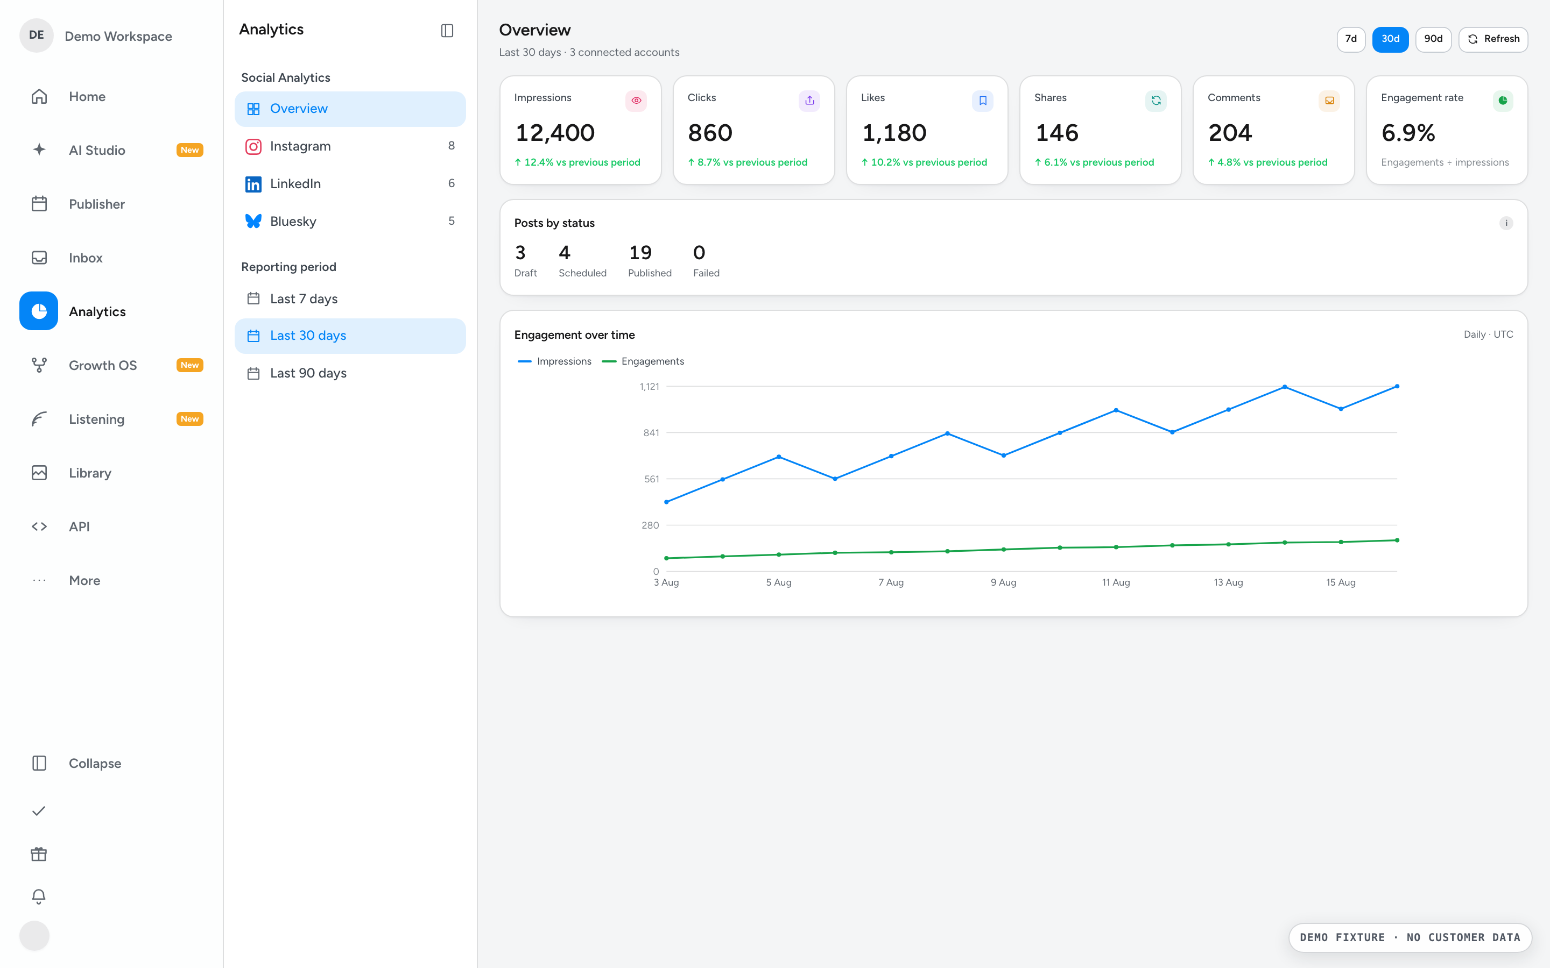Select the 30d range toggle
Viewport: 1550px width, 968px height.
coord(1390,39)
